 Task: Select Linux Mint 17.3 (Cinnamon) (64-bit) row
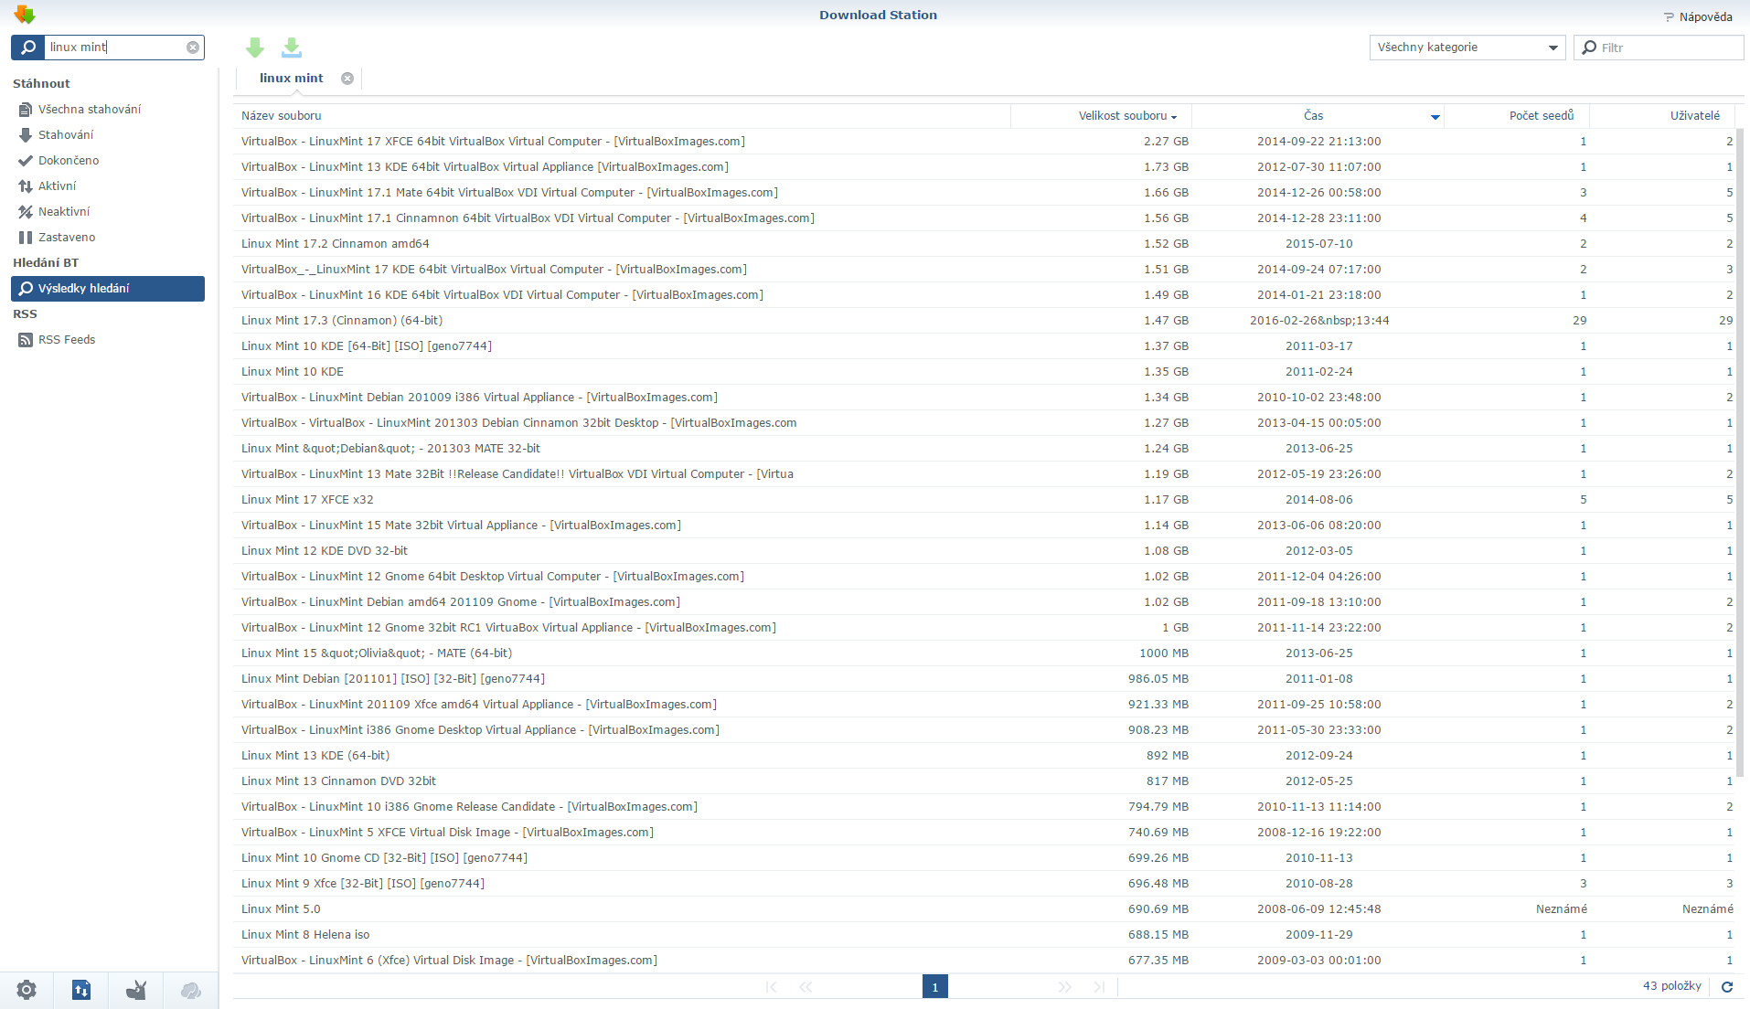(342, 321)
